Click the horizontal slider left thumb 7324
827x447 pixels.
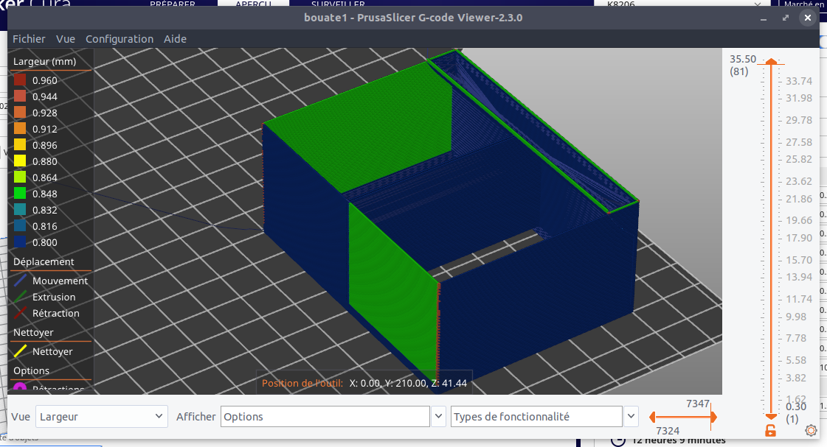click(652, 417)
